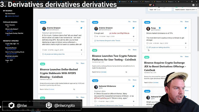
Task: Click the Twitter bird icon on Arianna Simpson's reply tweet
Action: (81, 28)
